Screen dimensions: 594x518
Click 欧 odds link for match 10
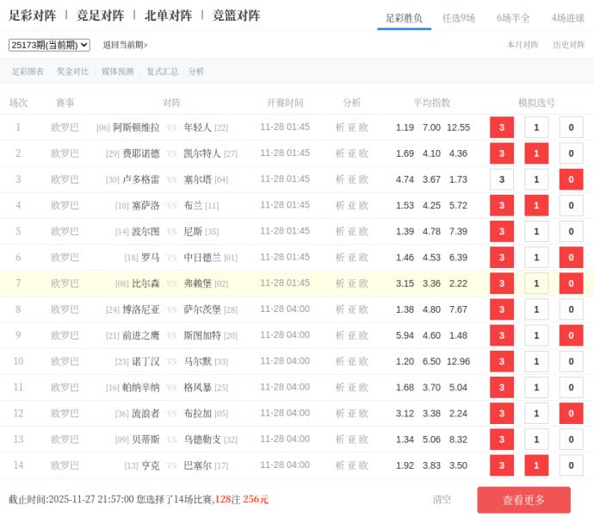tap(363, 361)
